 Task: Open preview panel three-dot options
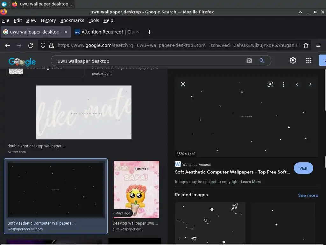pyautogui.click(x=284, y=84)
